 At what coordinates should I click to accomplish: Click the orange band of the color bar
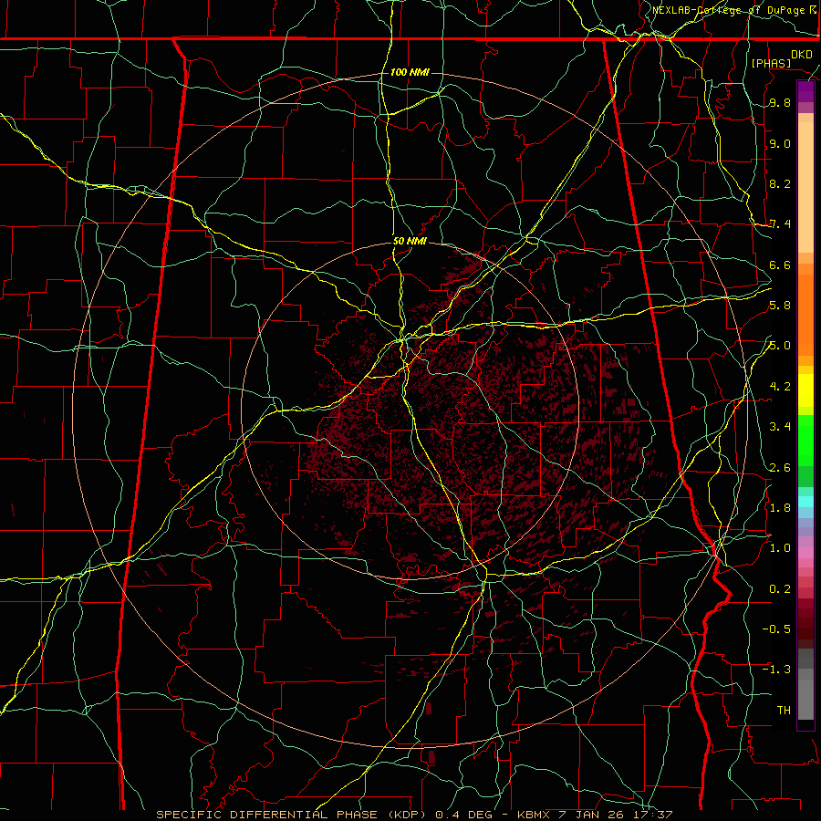(805, 315)
